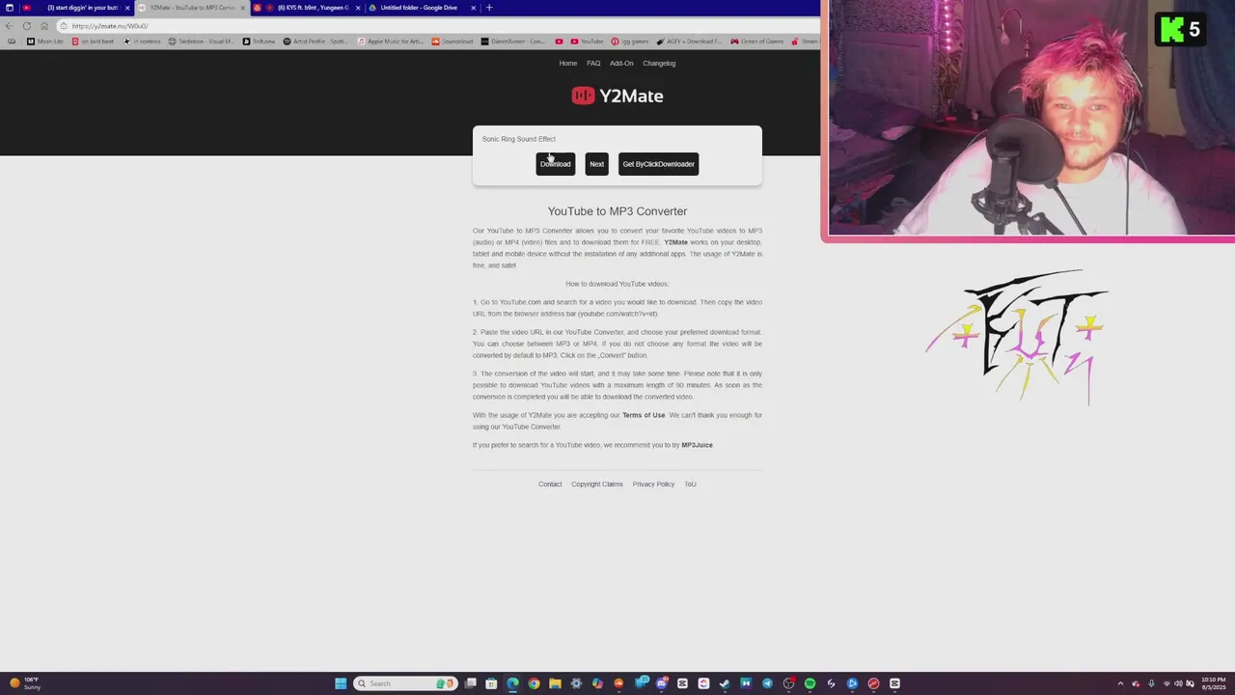Open the network Wi-Fi tray icon

click(x=1166, y=683)
